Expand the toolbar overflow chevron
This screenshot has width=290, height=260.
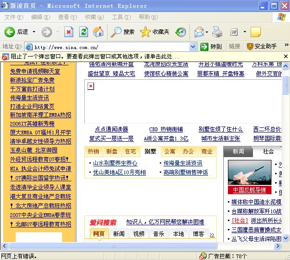[x=286, y=44]
